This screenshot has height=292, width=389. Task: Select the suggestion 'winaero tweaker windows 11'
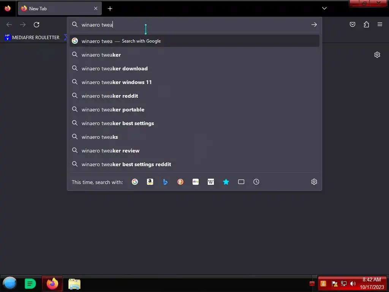pyautogui.click(x=194, y=82)
